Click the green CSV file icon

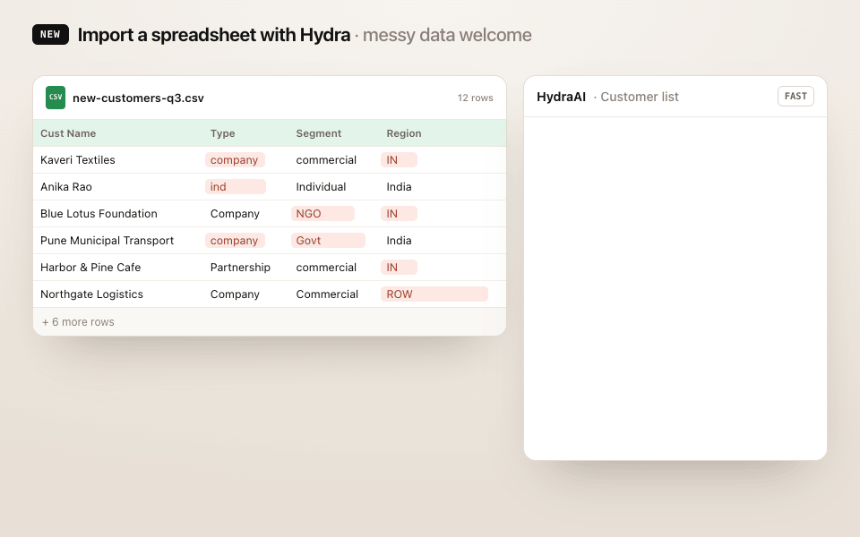point(56,98)
